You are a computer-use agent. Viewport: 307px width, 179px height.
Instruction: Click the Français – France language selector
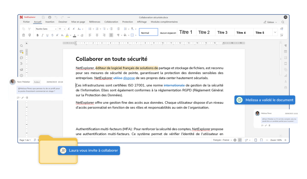click(x=221, y=140)
